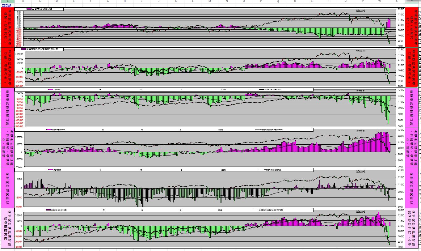
Task: Click 5,000 axis value in futures position chart
Action: (x=19, y=179)
